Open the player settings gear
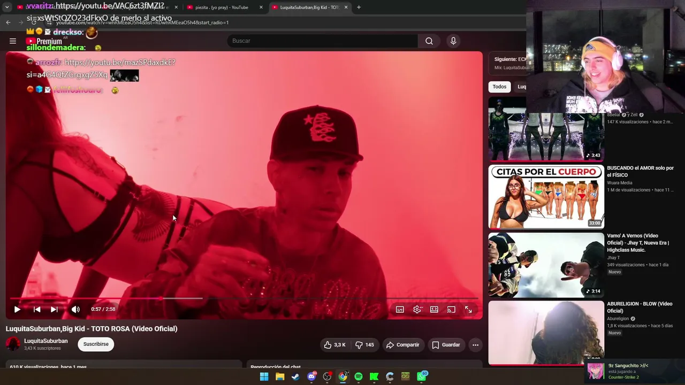 tap(417, 309)
